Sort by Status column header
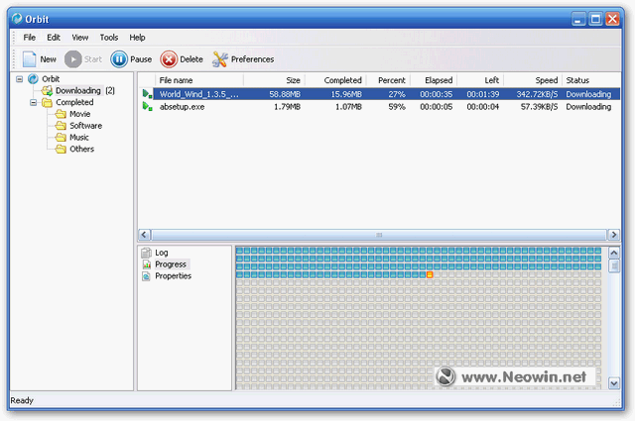635x421 pixels. 591,80
